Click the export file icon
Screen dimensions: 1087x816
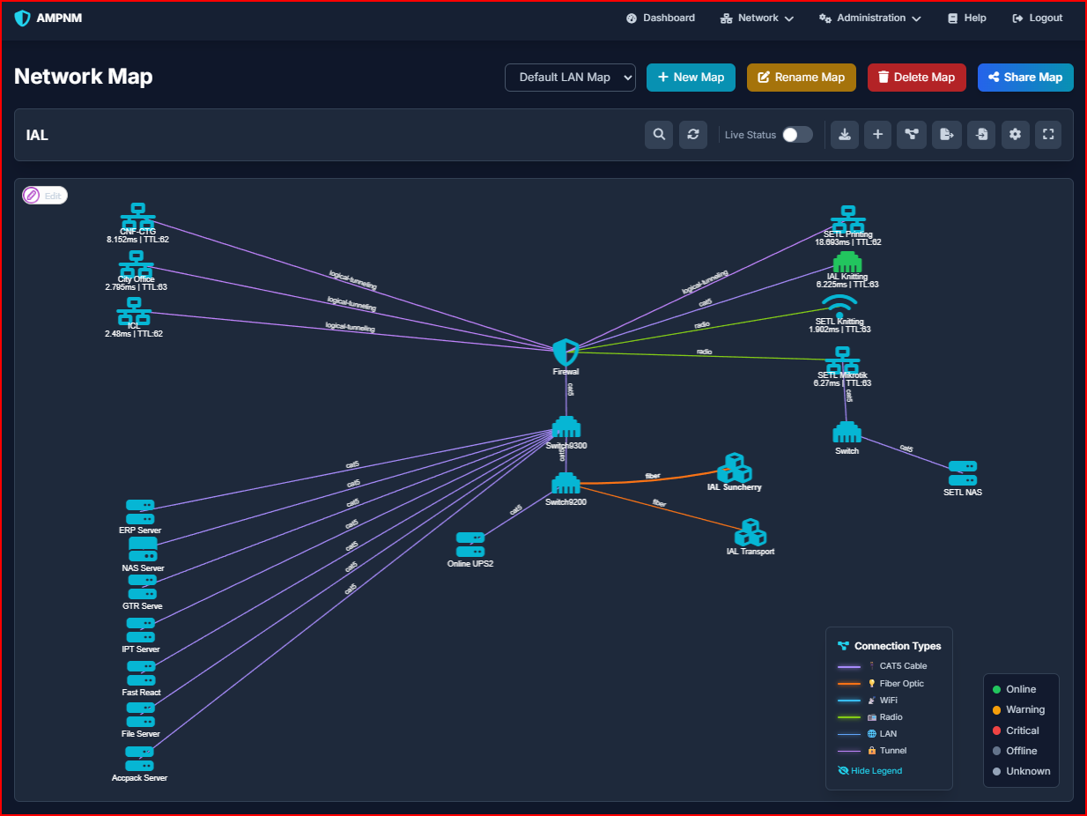pos(947,135)
